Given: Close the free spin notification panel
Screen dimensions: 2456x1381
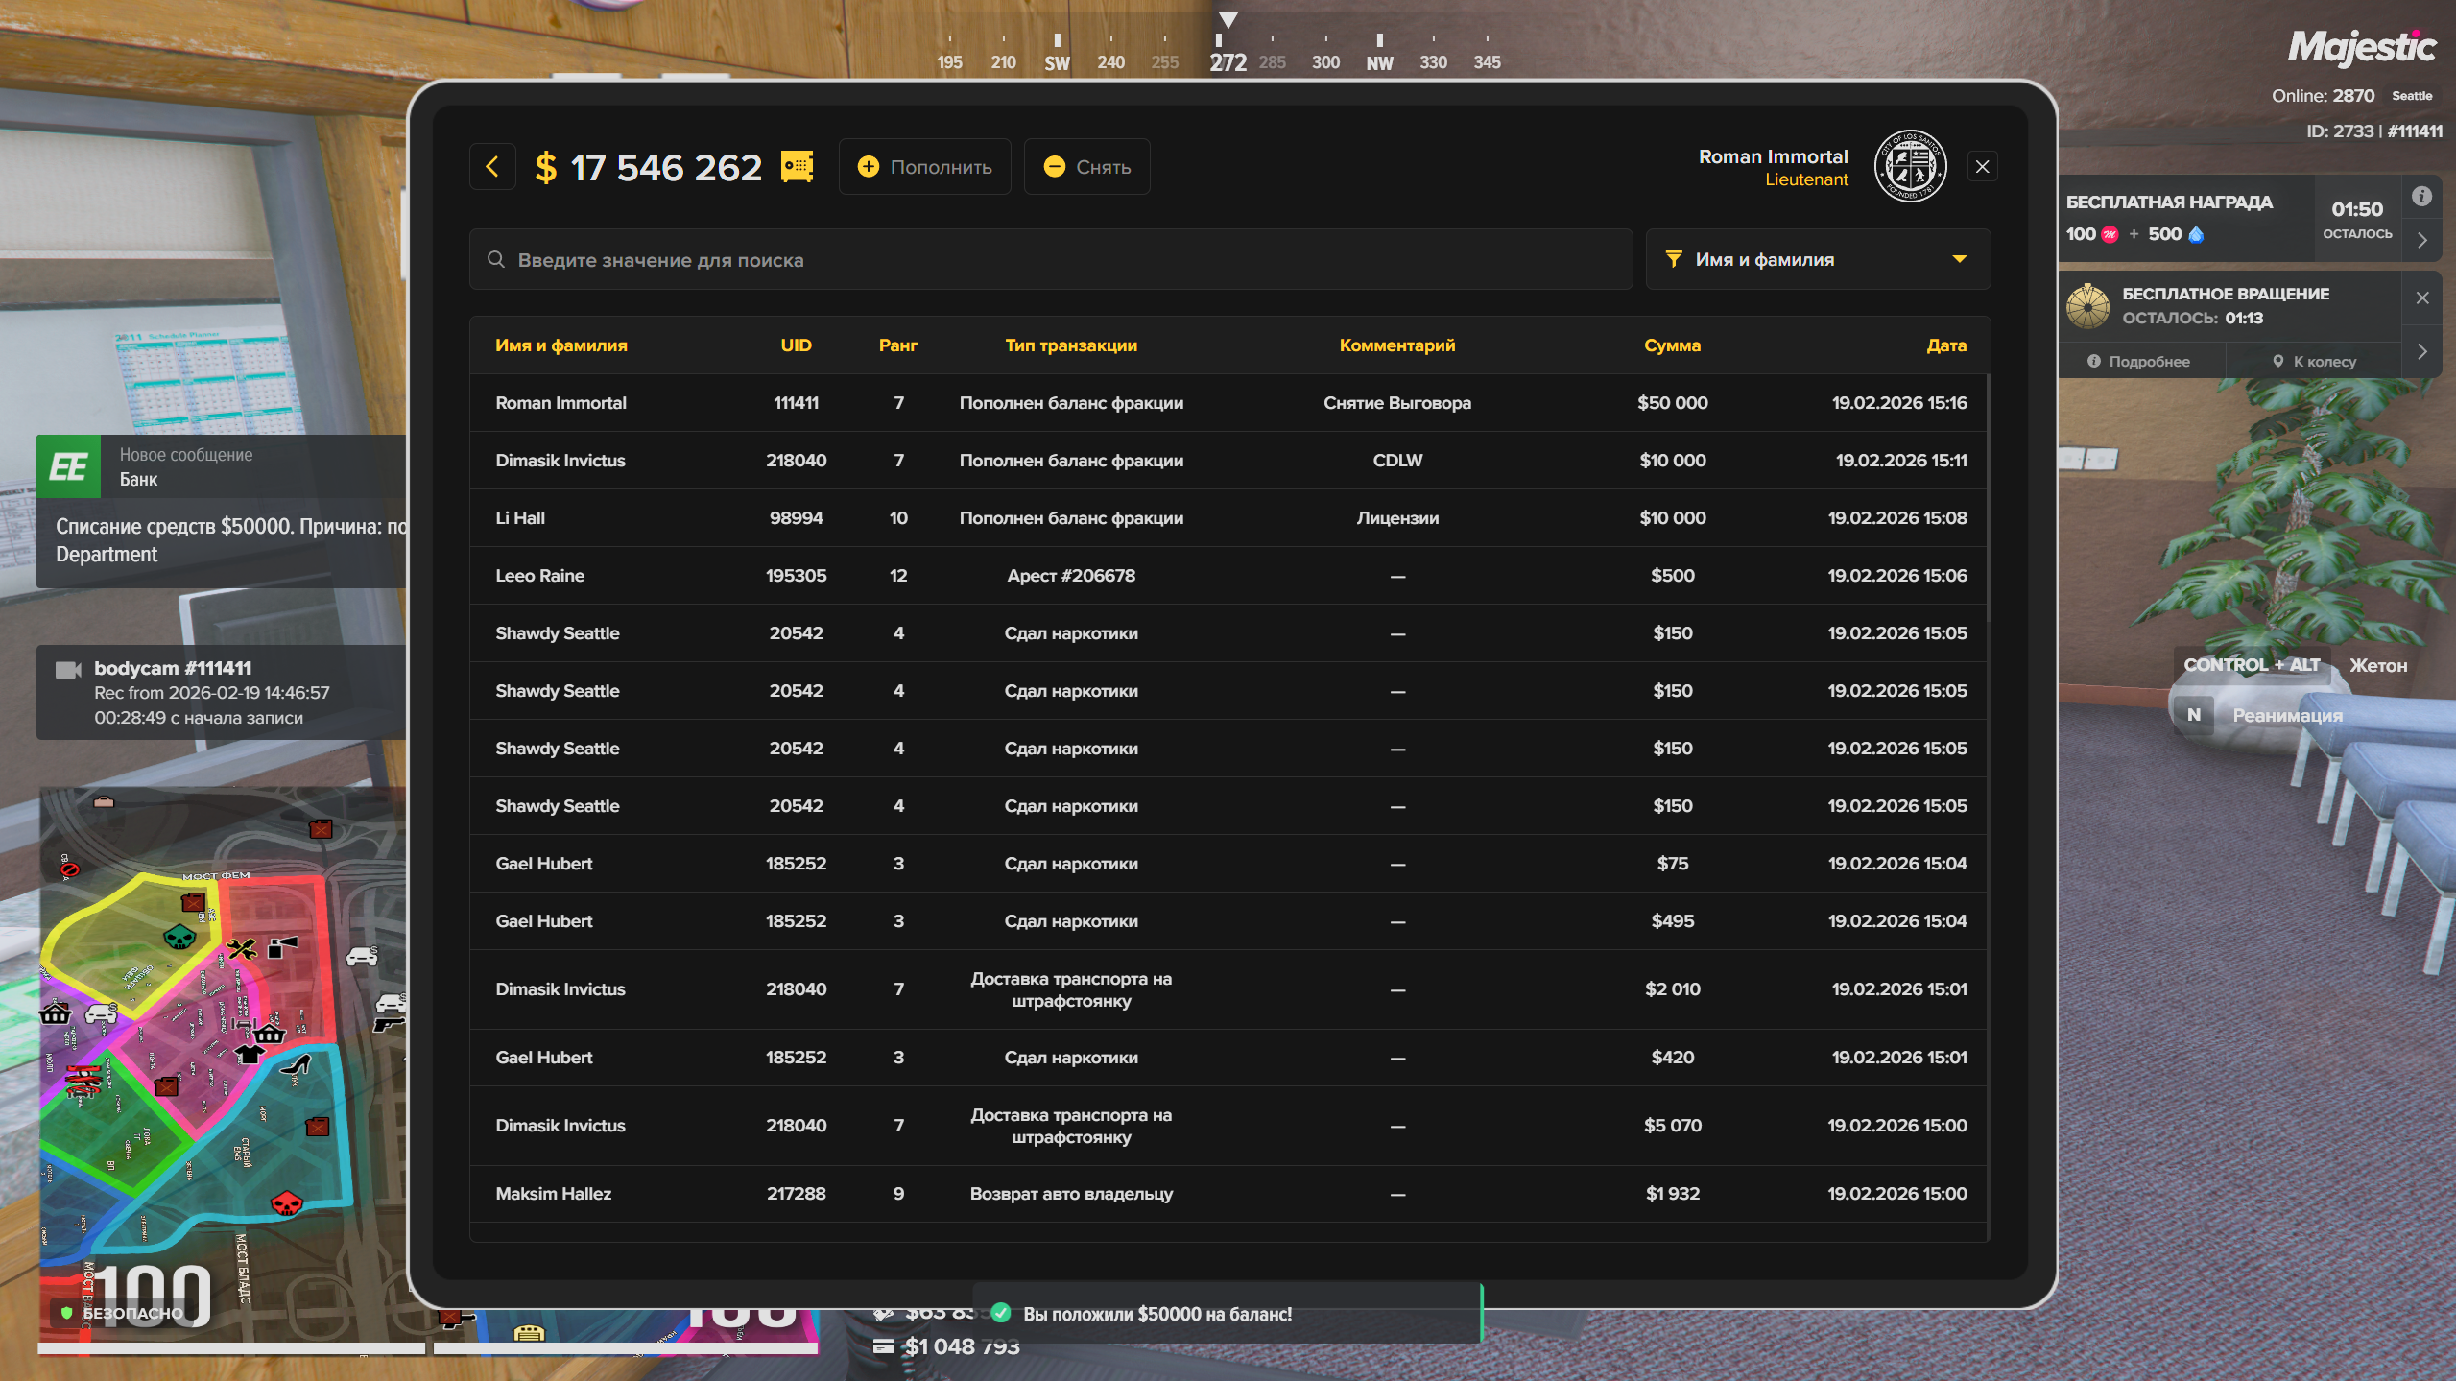Looking at the screenshot, I should click(x=2422, y=298).
